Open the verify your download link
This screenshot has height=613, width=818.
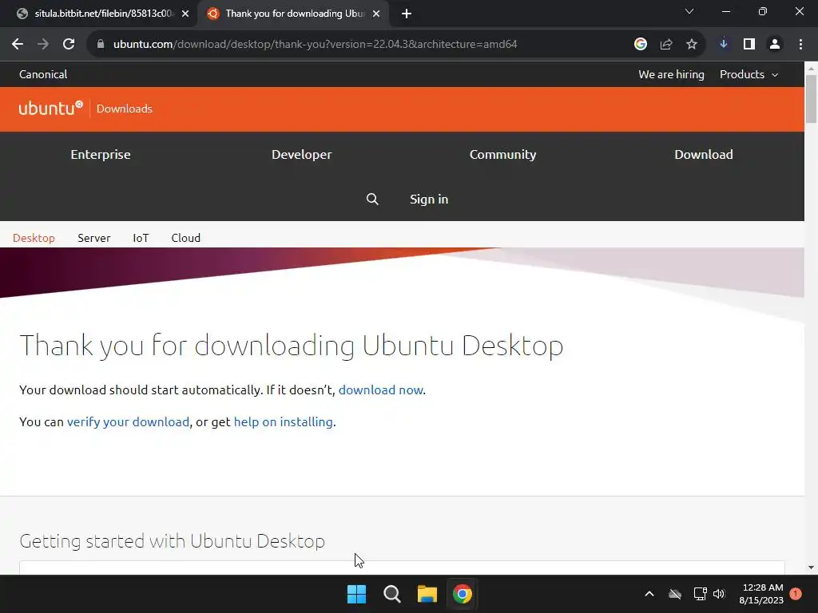(x=128, y=421)
